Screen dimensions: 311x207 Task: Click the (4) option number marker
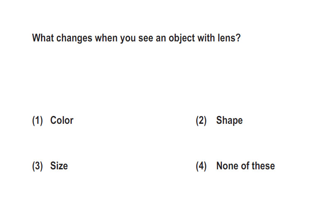coord(201,166)
